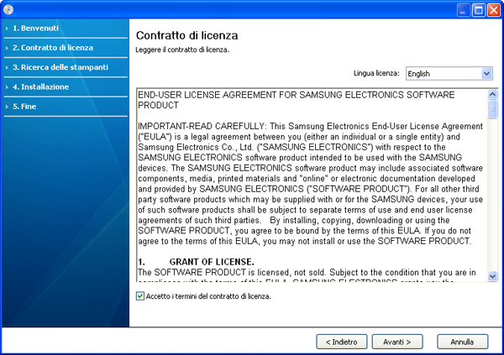Select step 2. Contratto di licenza
The height and width of the screenshot is (355, 504).
point(53,48)
